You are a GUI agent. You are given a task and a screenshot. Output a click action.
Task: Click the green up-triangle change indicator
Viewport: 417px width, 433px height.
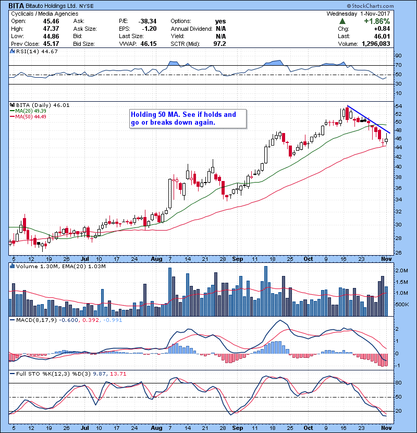coord(342,21)
